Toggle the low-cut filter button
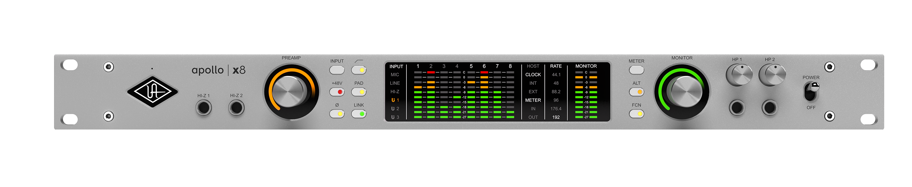The width and height of the screenshot is (912, 187). 359,70
